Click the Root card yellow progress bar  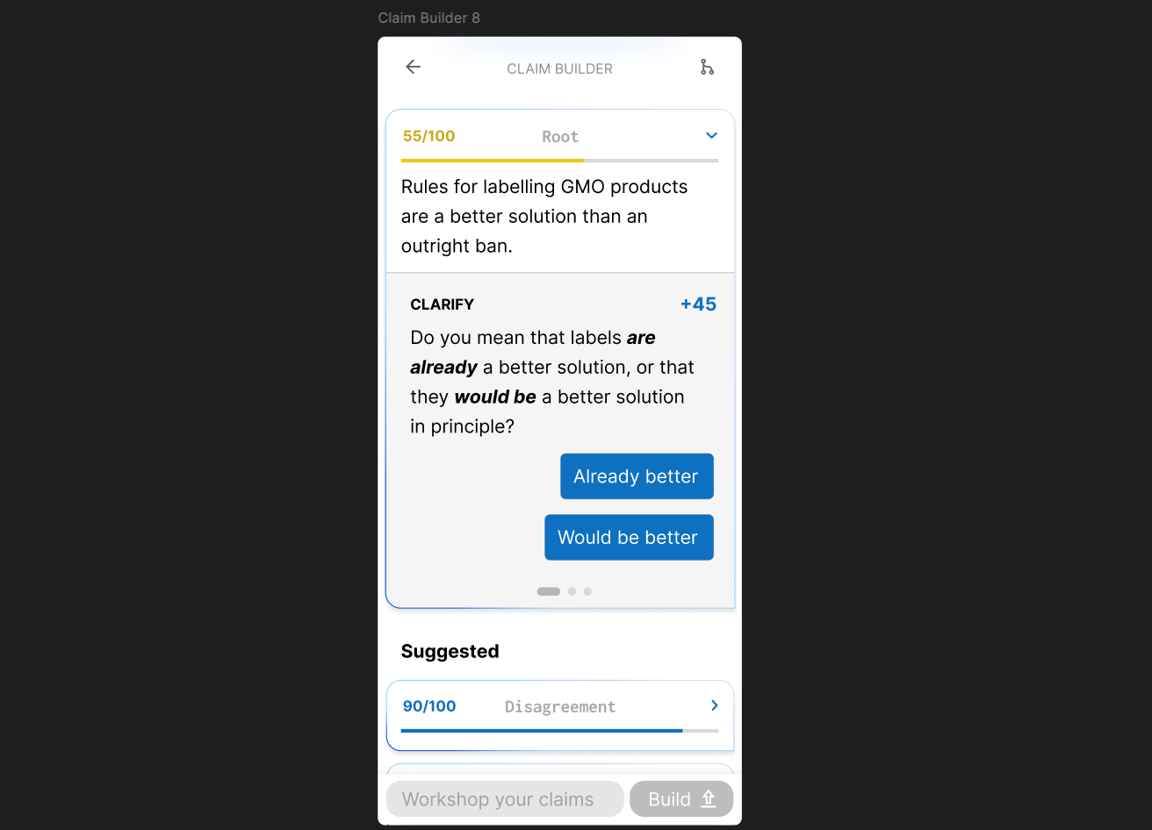coord(559,161)
